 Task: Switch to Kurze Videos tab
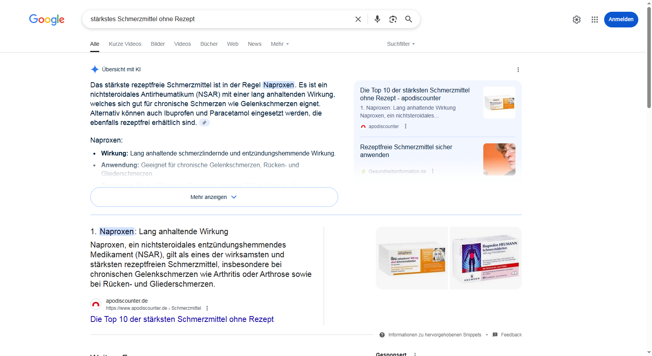click(125, 44)
